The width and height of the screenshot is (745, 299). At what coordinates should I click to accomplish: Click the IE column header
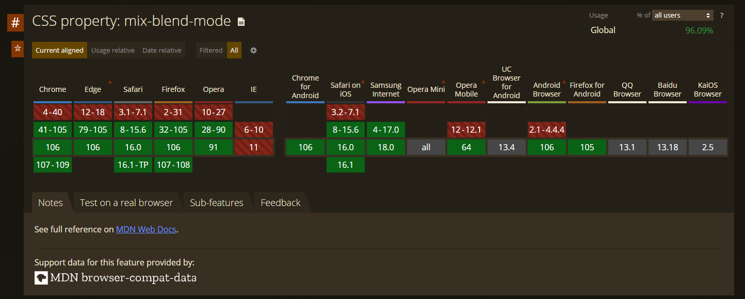point(254,89)
